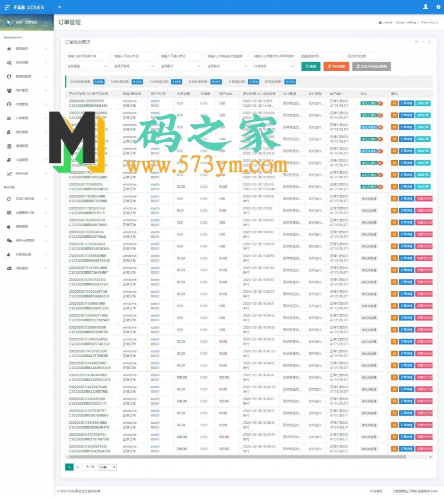The image size is (444, 497).
Task: Collapse the 订单流水管理 panel with up-arrow icon
Action: [x=423, y=42]
